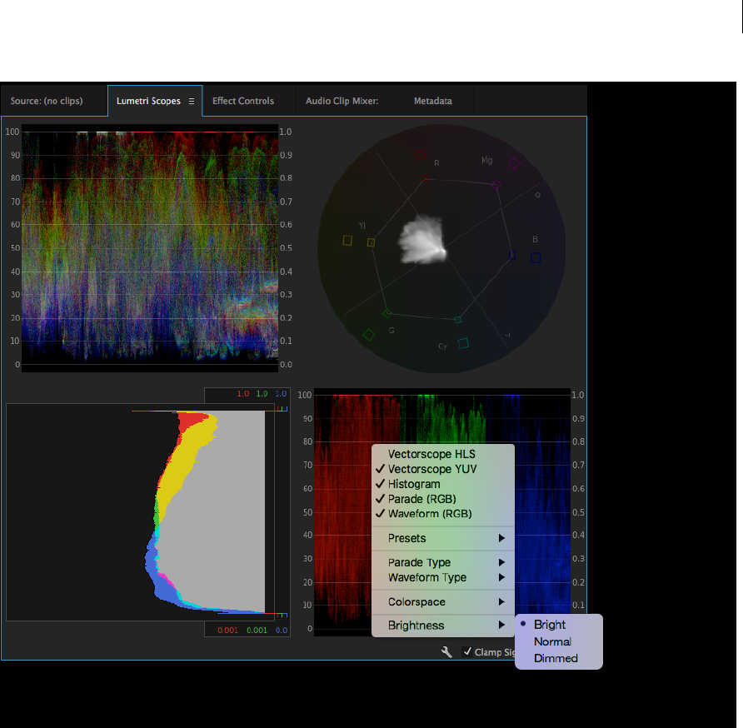Click the red R target box on vectorscope
This screenshot has width=743, height=728.
[421, 155]
